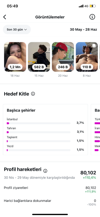
Task: Tap the 30 May - 28 Haz date range
Action: [83, 30]
